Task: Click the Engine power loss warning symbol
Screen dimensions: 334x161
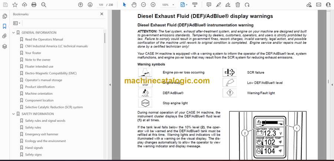Action: tap(145, 72)
